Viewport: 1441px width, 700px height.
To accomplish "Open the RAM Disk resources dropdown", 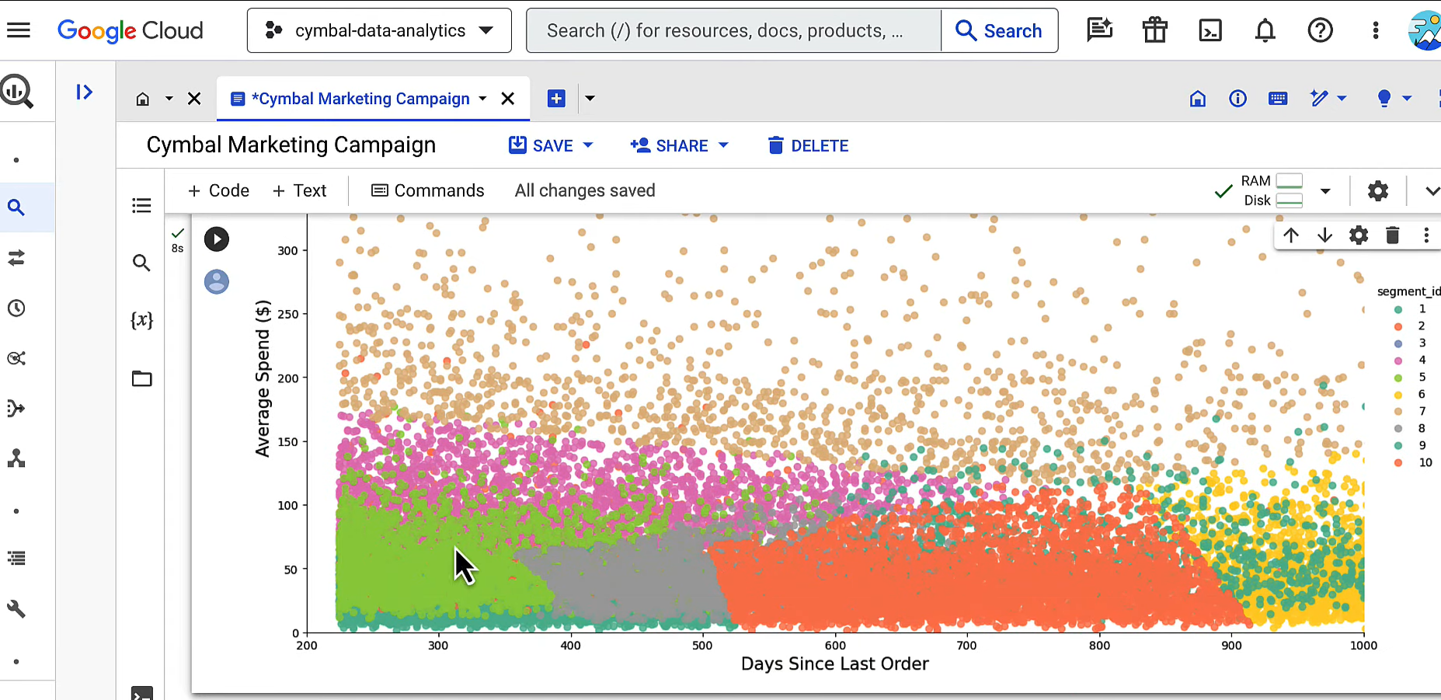I will point(1325,191).
